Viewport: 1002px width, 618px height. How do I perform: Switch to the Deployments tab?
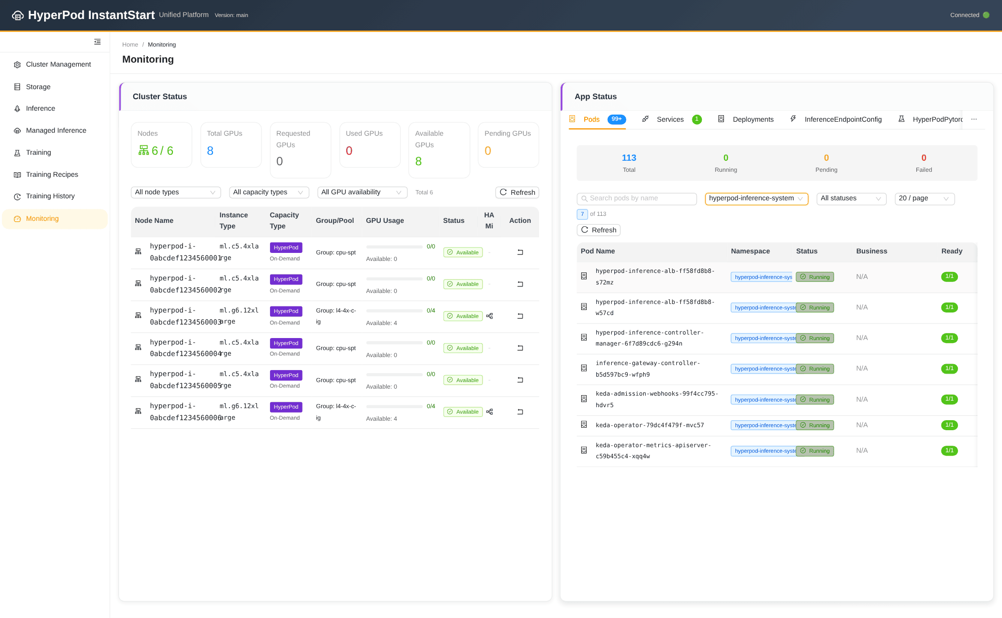click(x=745, y=119)
